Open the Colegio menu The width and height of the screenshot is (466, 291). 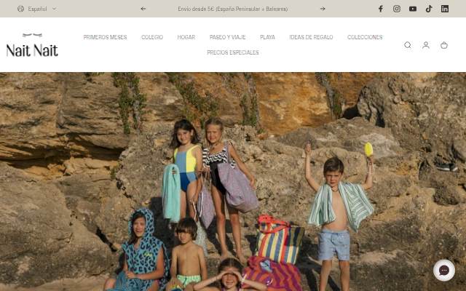(x=152, y=37)
